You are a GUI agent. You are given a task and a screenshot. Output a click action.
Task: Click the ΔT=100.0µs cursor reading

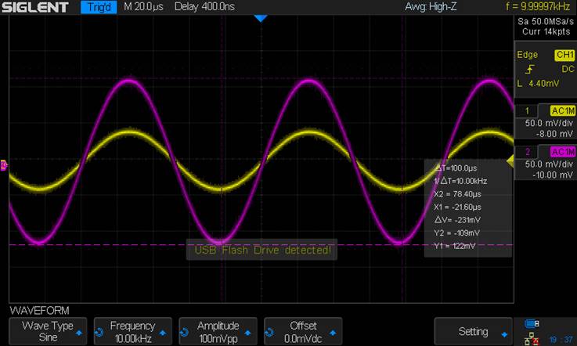point(456,168)
